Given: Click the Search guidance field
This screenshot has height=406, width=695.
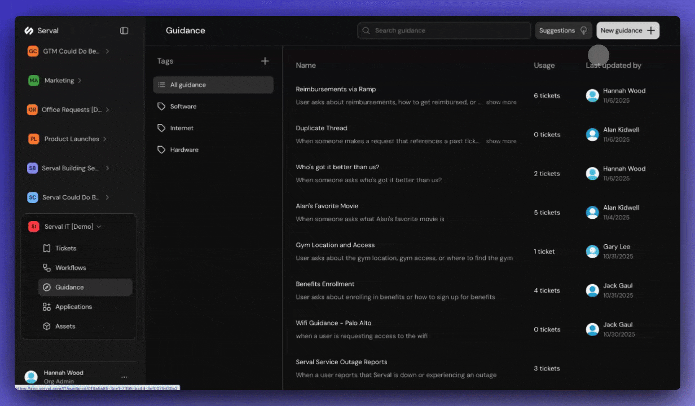Looking at the screenshot, I should [444, 30].
